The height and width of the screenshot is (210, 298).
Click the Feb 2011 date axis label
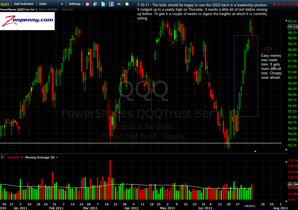point(56,208)
